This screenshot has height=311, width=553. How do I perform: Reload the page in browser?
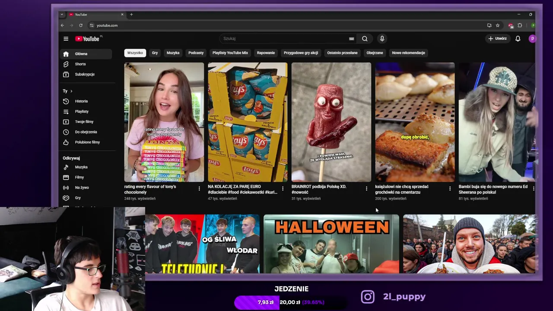(81, 25)
